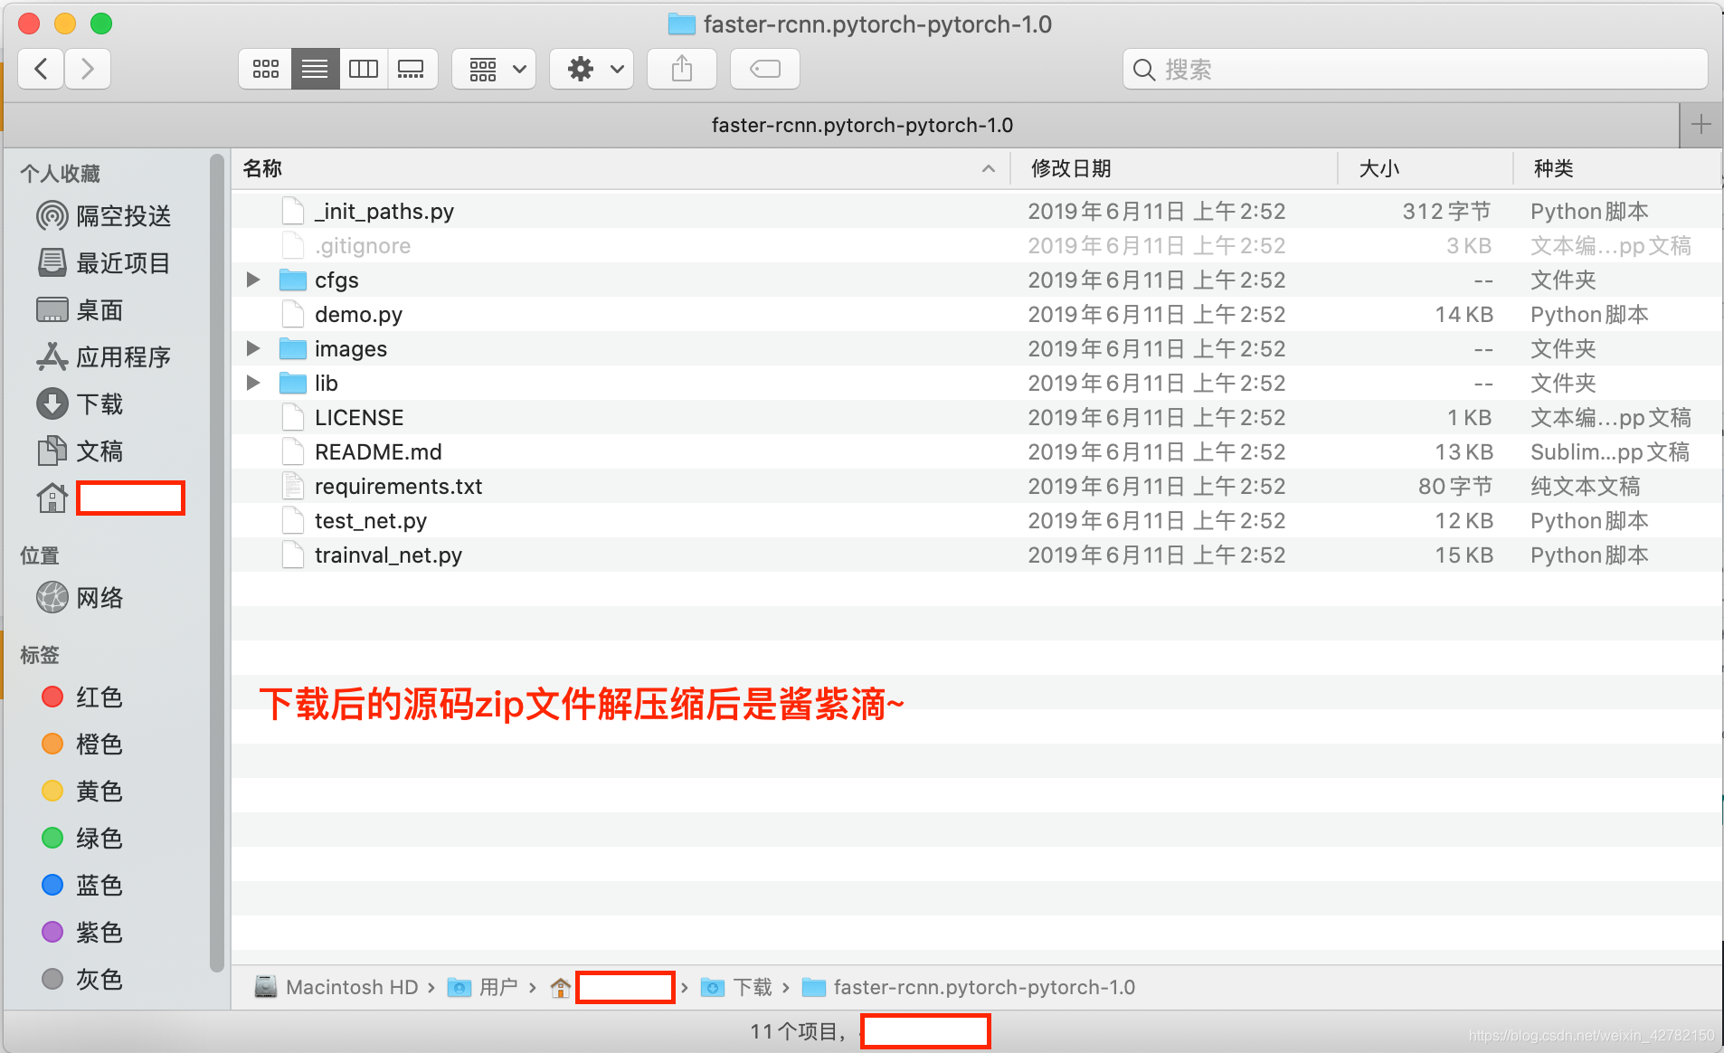Open 最近项目 in sidebar
1724x1053 pixels.
click(x=105, y=263)
